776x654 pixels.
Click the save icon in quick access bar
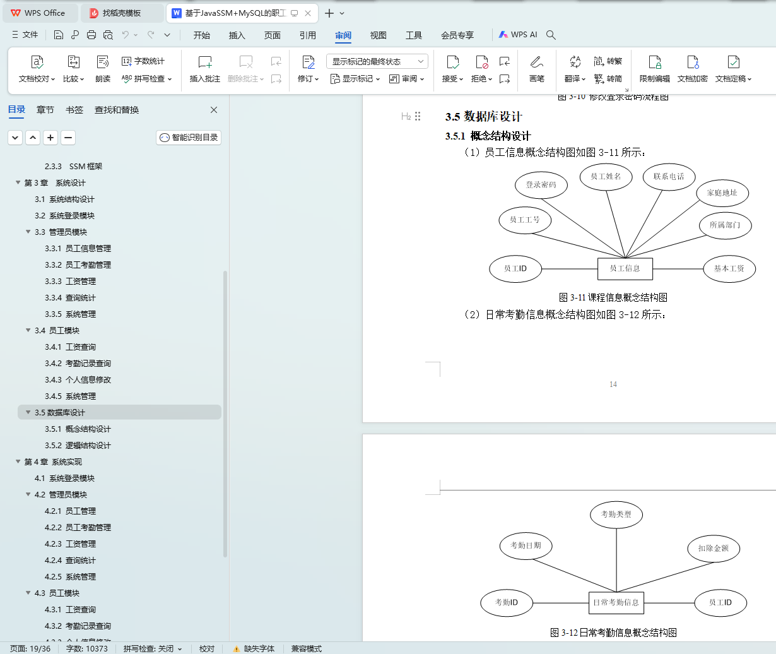click(59, 35)
